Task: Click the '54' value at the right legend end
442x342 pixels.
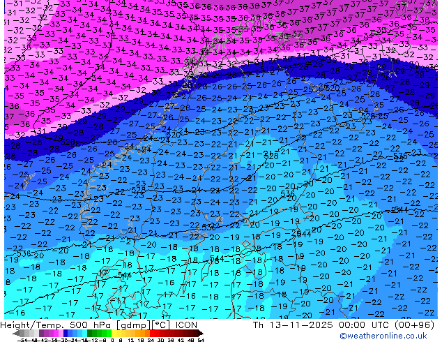Action: [201, 340]
